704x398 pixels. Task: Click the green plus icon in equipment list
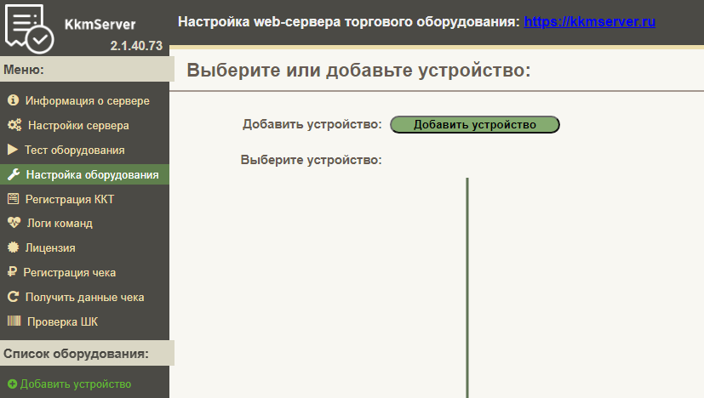point(13,384)
